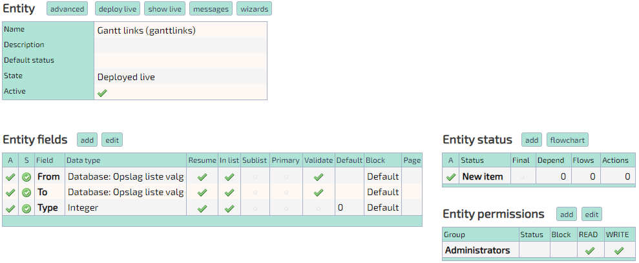Click the Entity Active green checkmark
The height and width of the screenshot is (263, 639).
tap(102, 92)
